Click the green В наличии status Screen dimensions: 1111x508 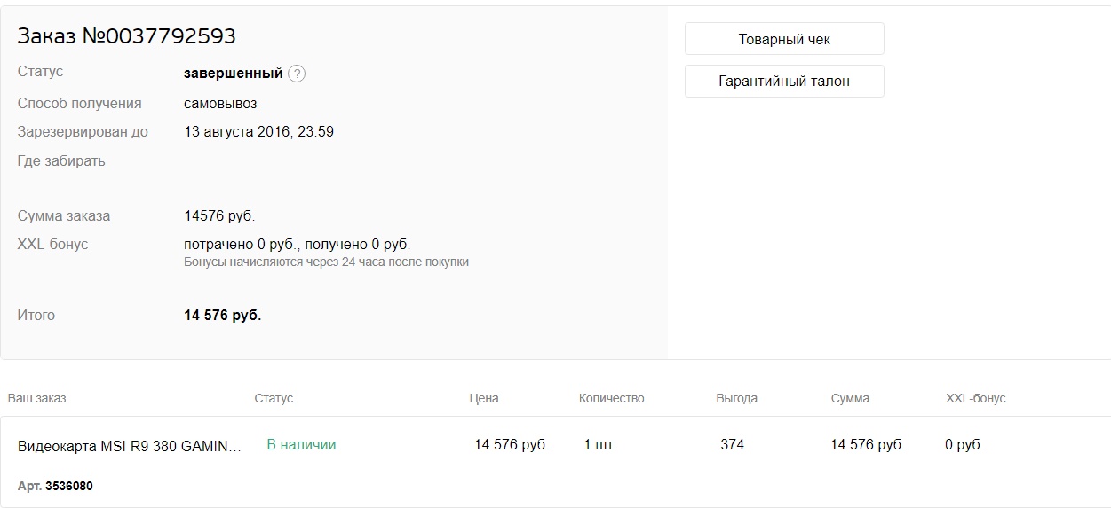(x=301, y=444)
